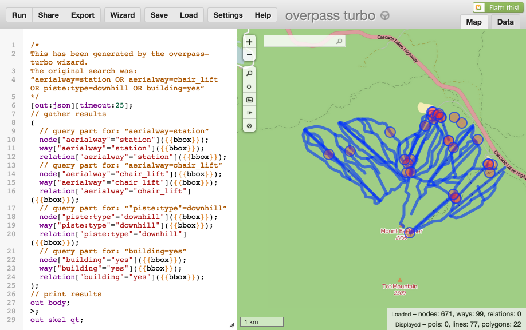Open the map magnifier search tool

(x=249, y=73)
